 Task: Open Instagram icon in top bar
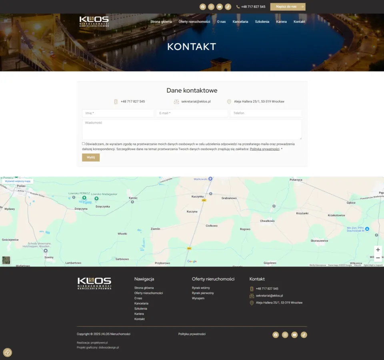pyautogui.click(x=211, y=7)
